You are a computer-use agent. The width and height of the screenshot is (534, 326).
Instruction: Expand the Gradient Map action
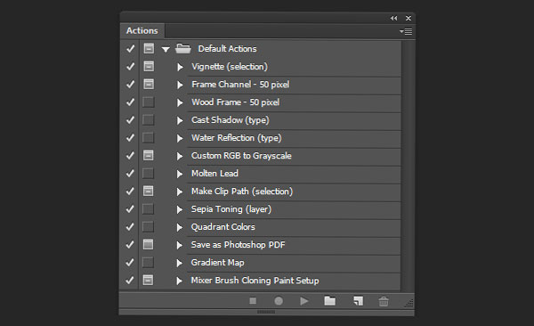click(x=180, y=263)
